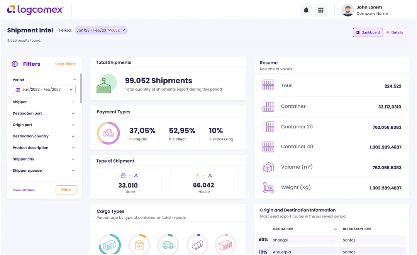This screenshot has height=255, width=417.
Task: Click the apps grid icon near notifications
Action: pyautogui.click(x=321, y=10)
